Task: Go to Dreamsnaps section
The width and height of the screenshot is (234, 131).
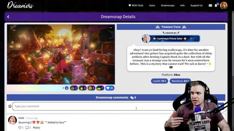Action: 167,5
